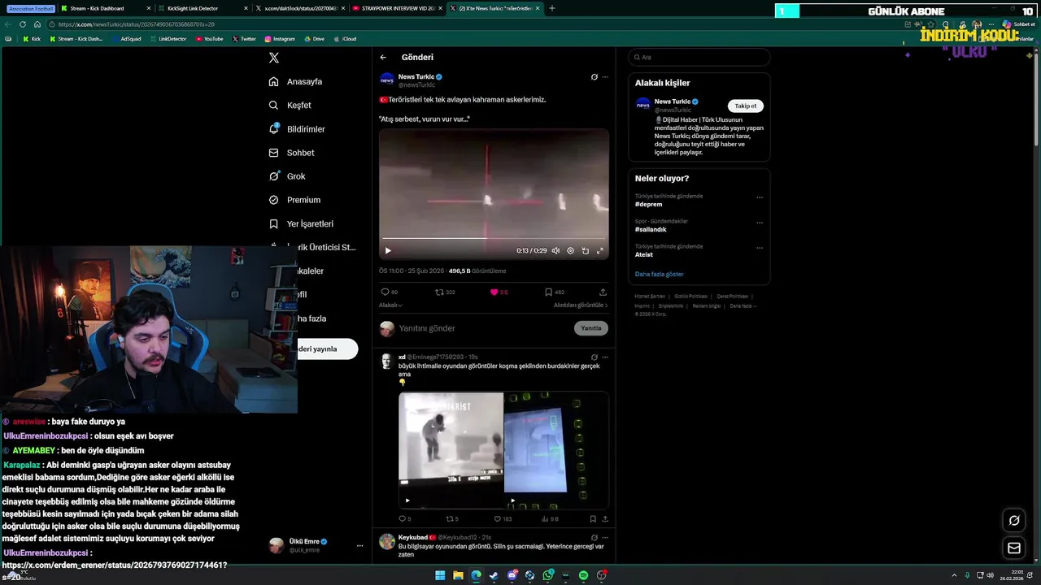
Task: Click the Ara search field
Action: pos(699,57)
